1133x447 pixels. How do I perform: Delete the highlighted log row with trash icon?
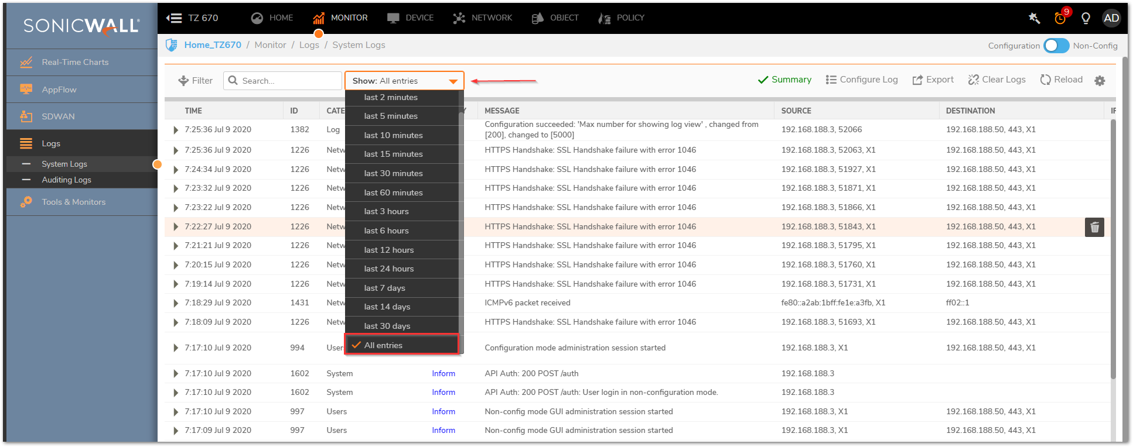click(x=1094, y=227)
